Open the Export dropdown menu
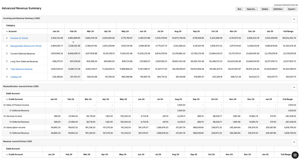This screenshot has height=160, width=300. [x=292, y=9]
